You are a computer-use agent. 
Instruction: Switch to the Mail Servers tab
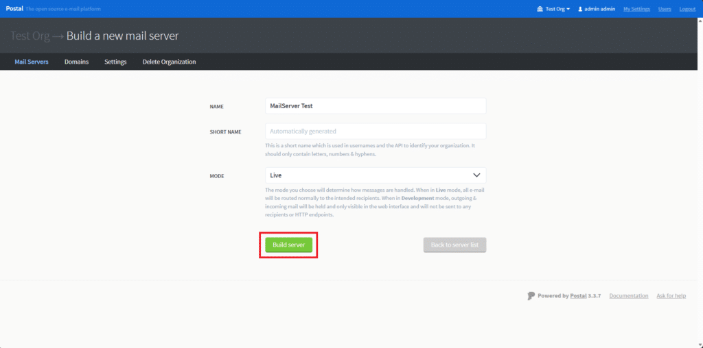click(x=32, y=62)
